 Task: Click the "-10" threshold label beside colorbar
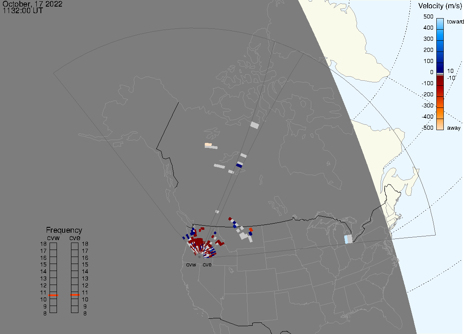pyautogui.click(x=451, y=78)
